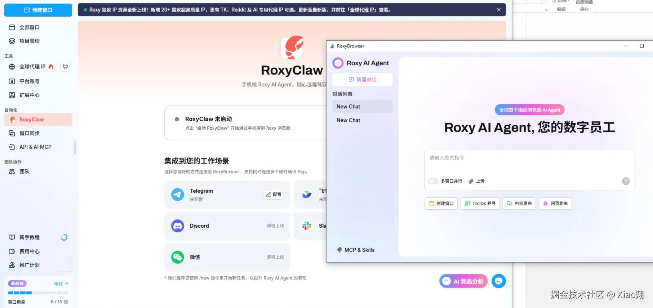Viewport: 653px width, 308px height.
Task: Click the Discord icon
Action: click(178, 226)
